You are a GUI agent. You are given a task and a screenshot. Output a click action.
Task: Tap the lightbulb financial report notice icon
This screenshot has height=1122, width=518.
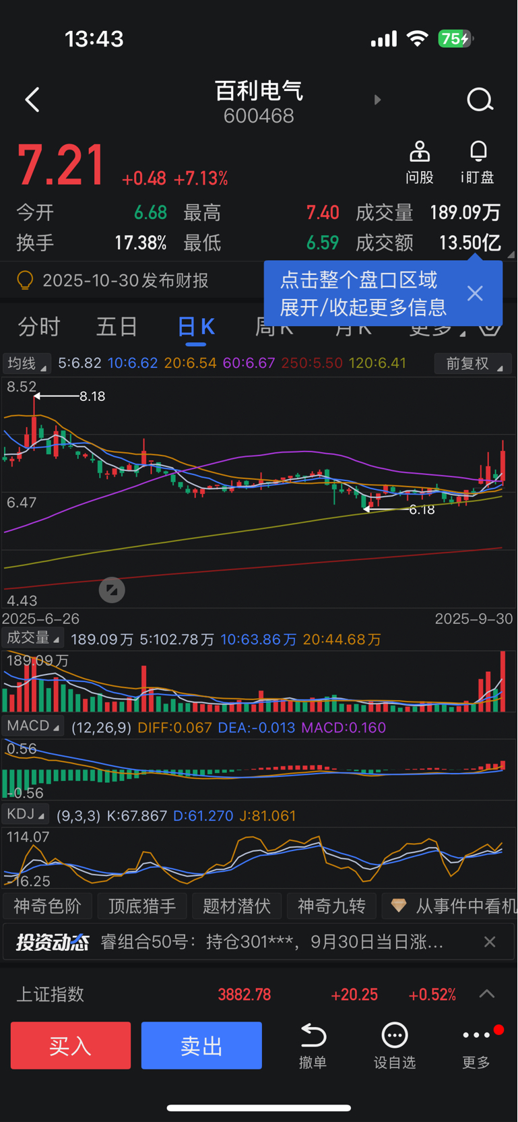pos(25,280)
